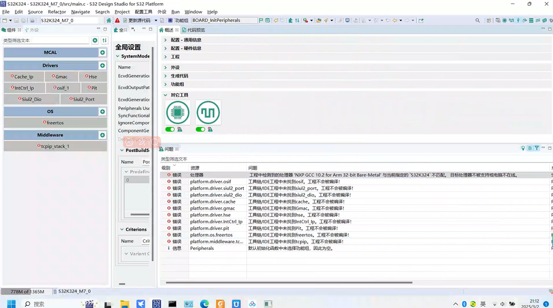Screen dimensions: 553x308
Task: Click the toolbar search magnifier icon
Action: pos(478,20)
